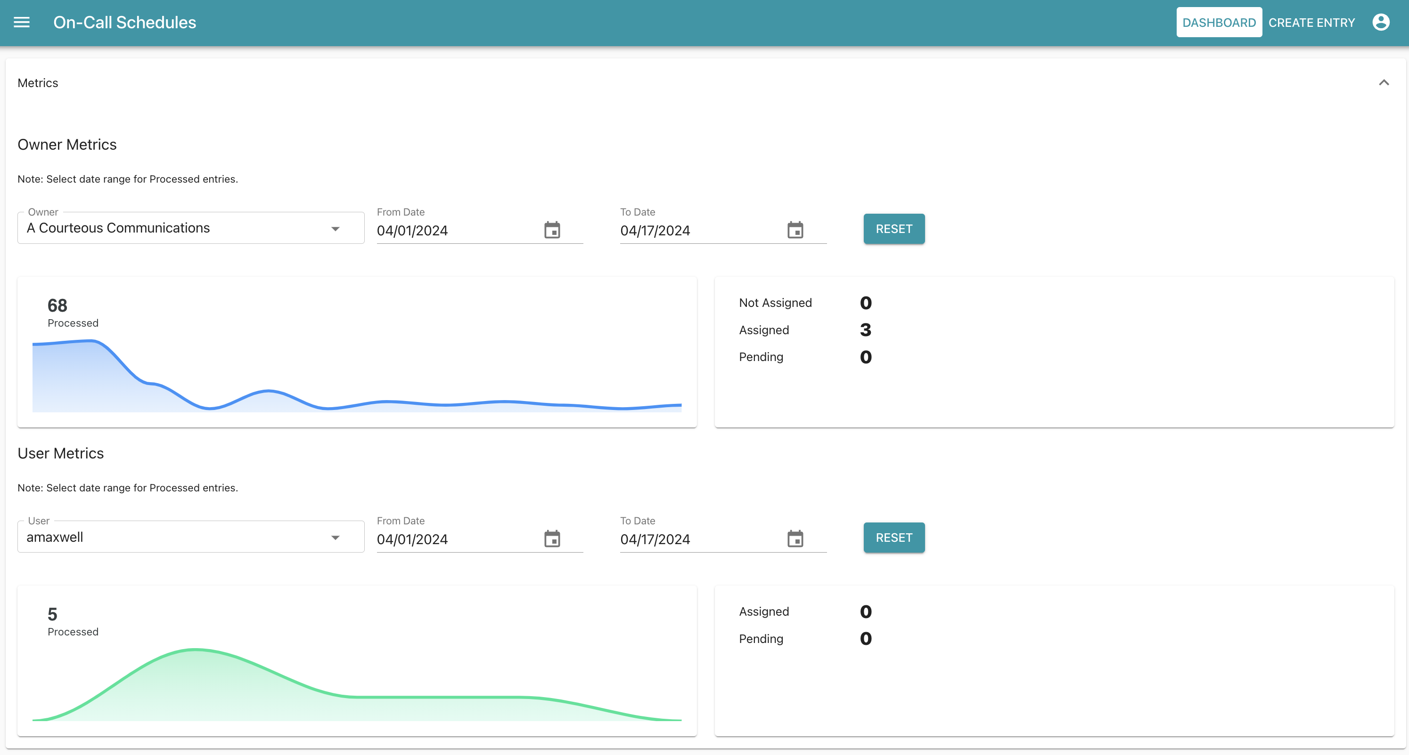This screenshot has height=755, width=1409.
Task: Reset the Owner Metrics filters
Action: coord(894,229)
